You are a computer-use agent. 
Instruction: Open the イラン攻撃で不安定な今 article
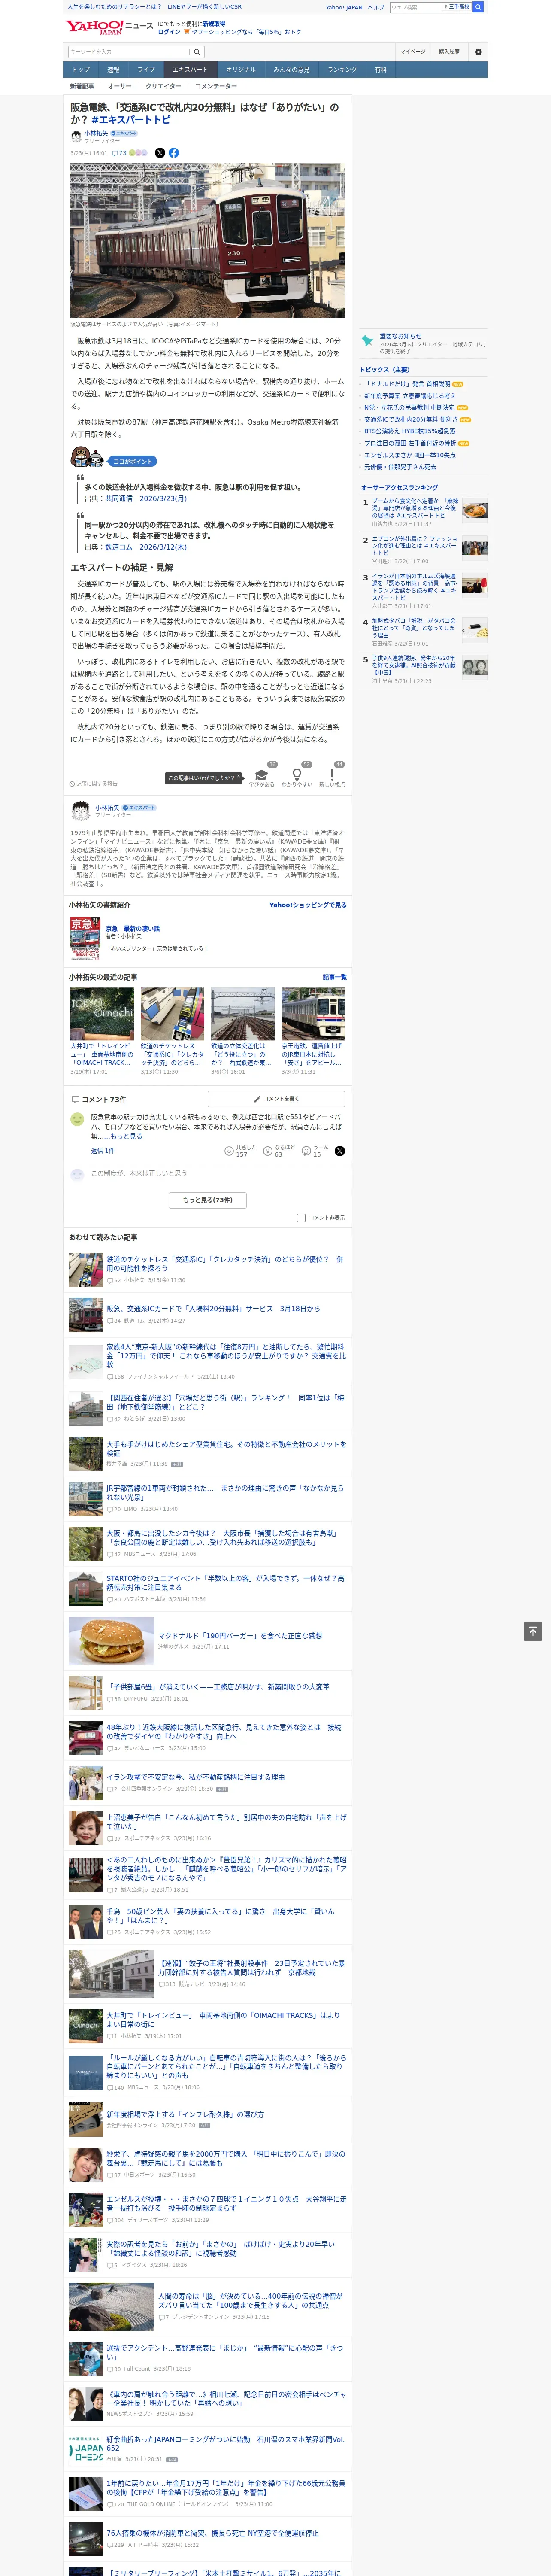coord(196,1777)
